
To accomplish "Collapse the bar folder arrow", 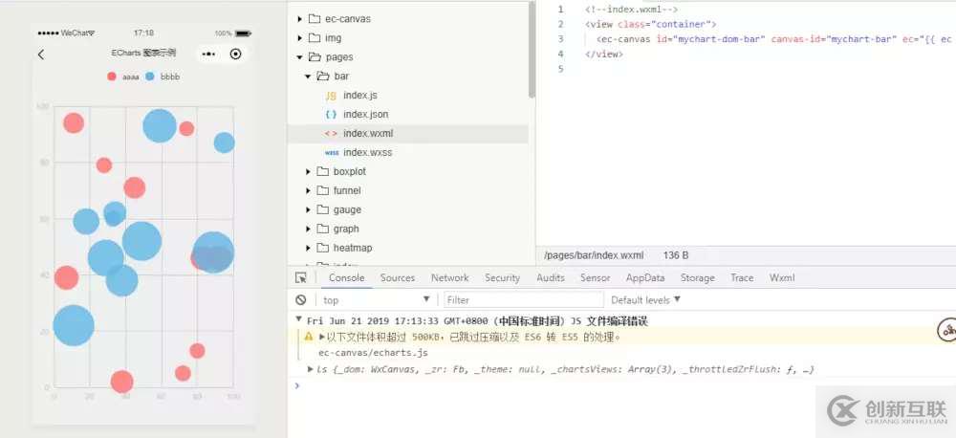I will [308, 77].
